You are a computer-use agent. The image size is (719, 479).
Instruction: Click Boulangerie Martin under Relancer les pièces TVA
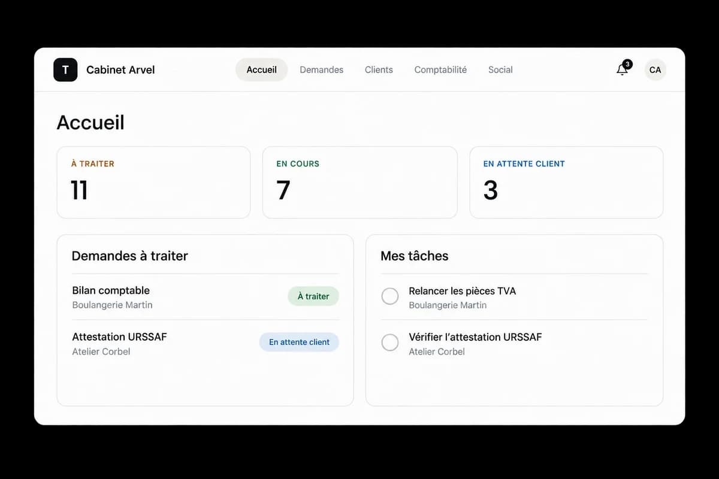point(448,305)
